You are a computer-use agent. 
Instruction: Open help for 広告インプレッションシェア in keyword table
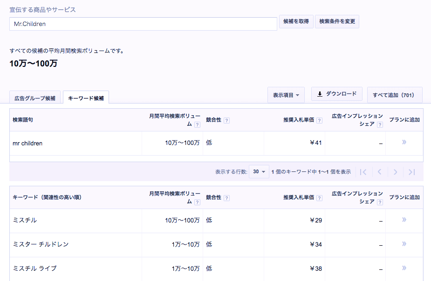click(x=380, y=203)
